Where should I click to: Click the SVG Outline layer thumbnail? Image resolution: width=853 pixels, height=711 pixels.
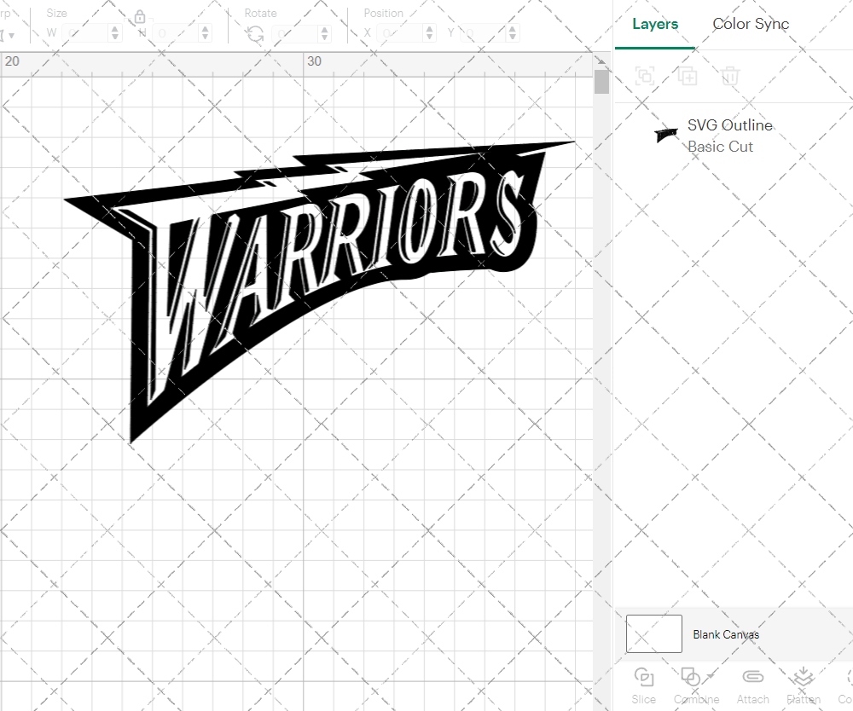coord(666,135)
